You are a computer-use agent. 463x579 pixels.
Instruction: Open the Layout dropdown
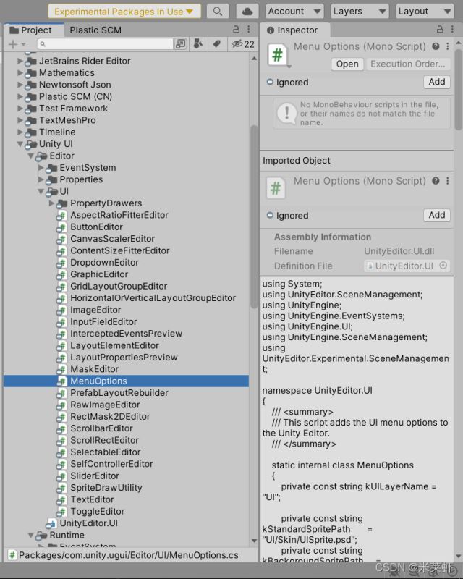(x=425, y=12)
